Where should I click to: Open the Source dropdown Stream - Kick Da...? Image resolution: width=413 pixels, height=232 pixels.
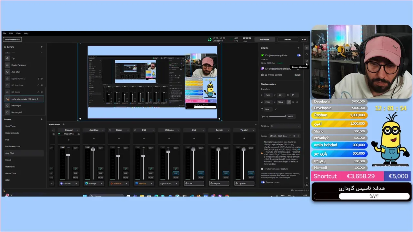click(x=280, y=136)
